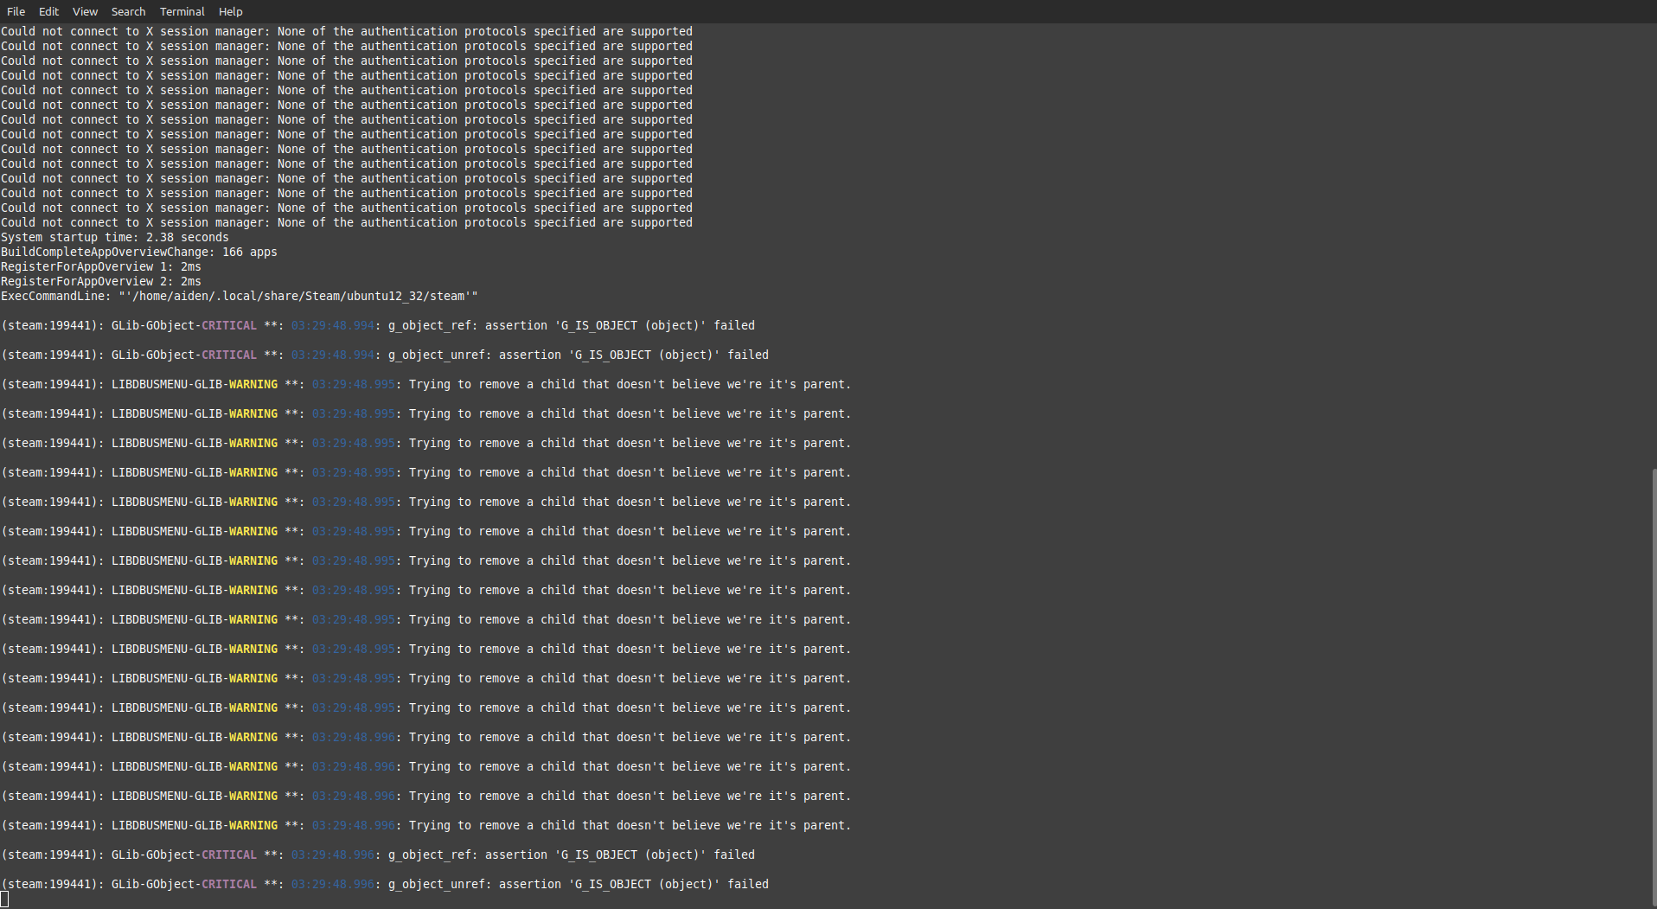Open the Help menu
Viewport: 1657px width, 909px height.
coord(229,11)
